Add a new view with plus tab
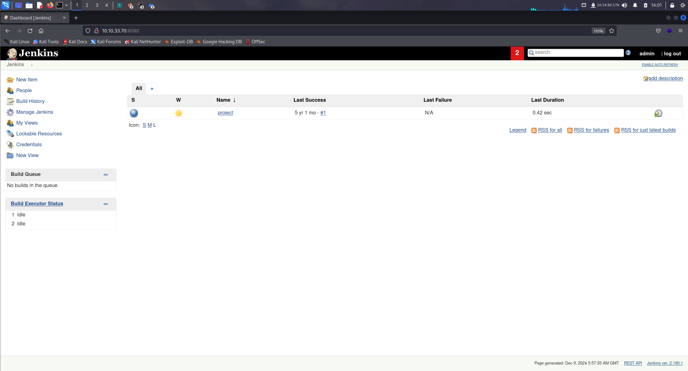 click(x=152, y=89)
